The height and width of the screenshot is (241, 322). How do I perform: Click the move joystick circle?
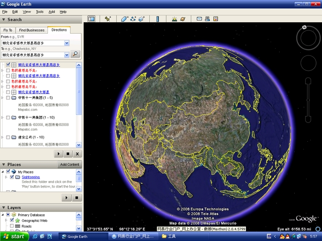[x=308, y=63]
